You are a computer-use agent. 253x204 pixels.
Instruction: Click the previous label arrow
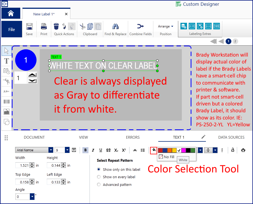pyautogui.click(x=221, y=41)
